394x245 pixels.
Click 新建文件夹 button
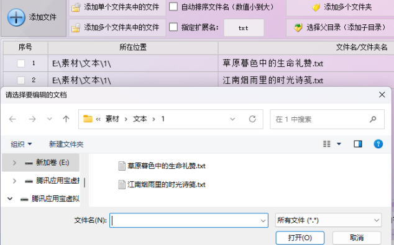point(66,144)
